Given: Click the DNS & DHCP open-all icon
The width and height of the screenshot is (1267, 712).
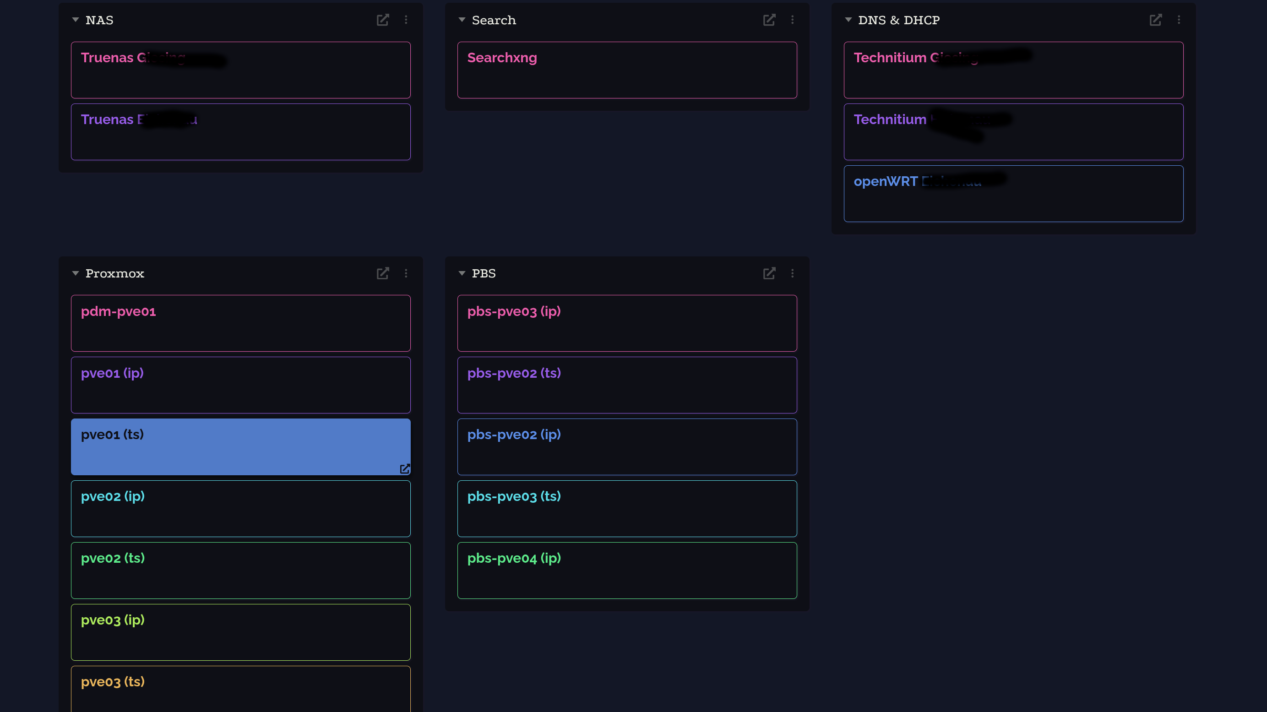Looking at the screenshot, I should pyautogui.click(x=1156, y=20).
